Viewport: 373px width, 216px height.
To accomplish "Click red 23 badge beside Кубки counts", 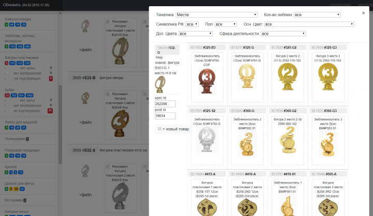I will coord(7,96).
